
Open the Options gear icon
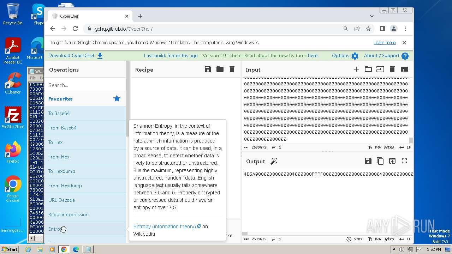(355, 56)
